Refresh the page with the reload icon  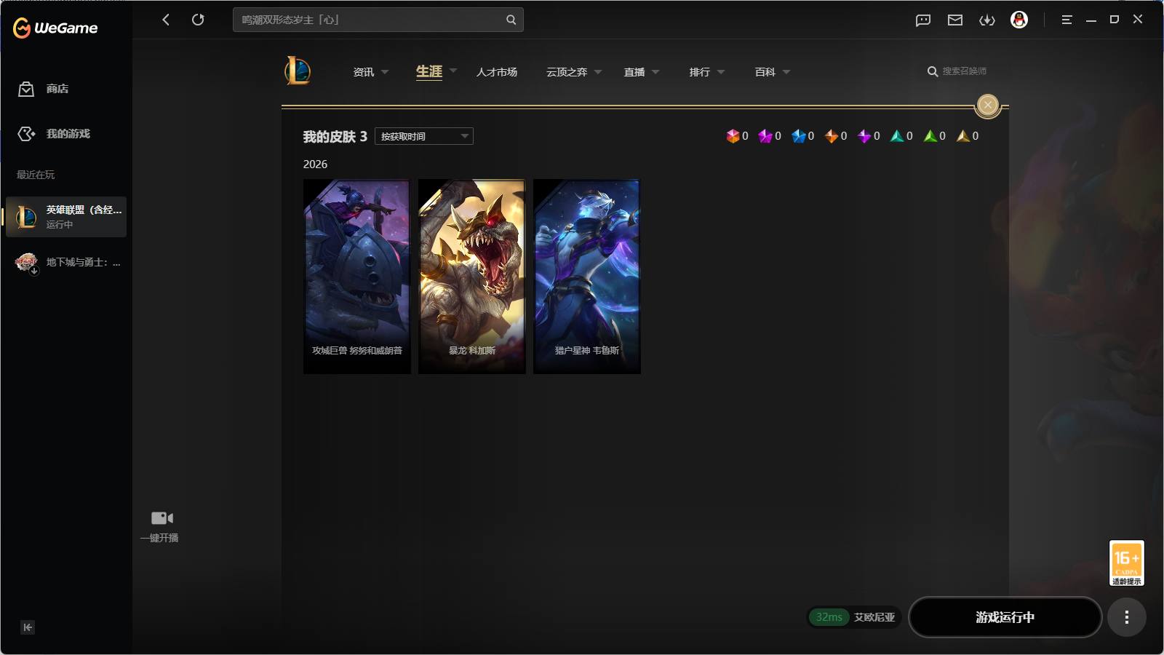(x=198, y=20)
